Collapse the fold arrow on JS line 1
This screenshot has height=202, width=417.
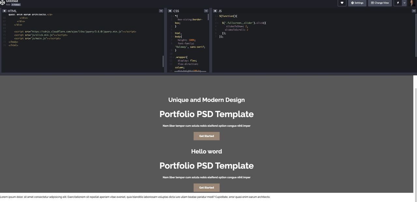pyautogui.click(x=218, y=16)
